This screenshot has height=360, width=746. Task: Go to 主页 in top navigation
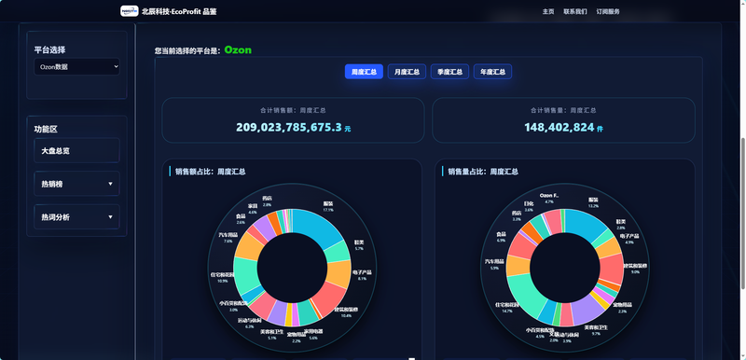[548, 11]
